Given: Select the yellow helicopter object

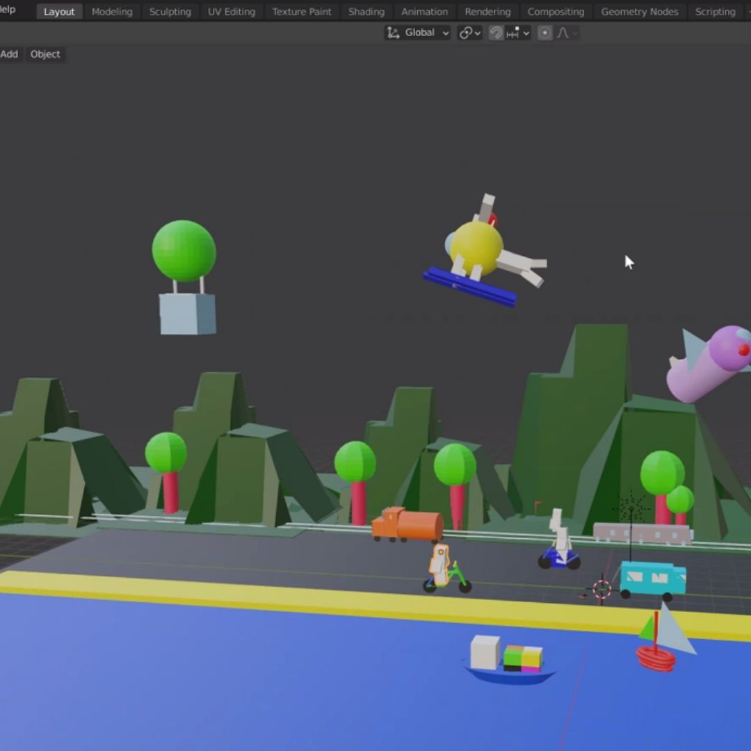Looking at the screenshot, I should click(x=476, y=248).
